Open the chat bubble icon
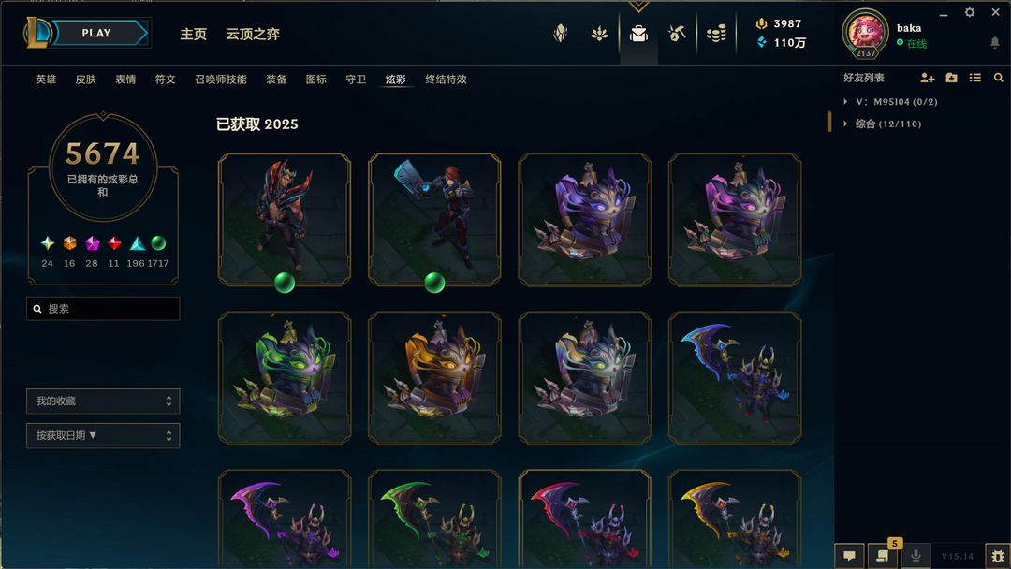The width and height of the screenshot is (1011, 569). point(849,556)
